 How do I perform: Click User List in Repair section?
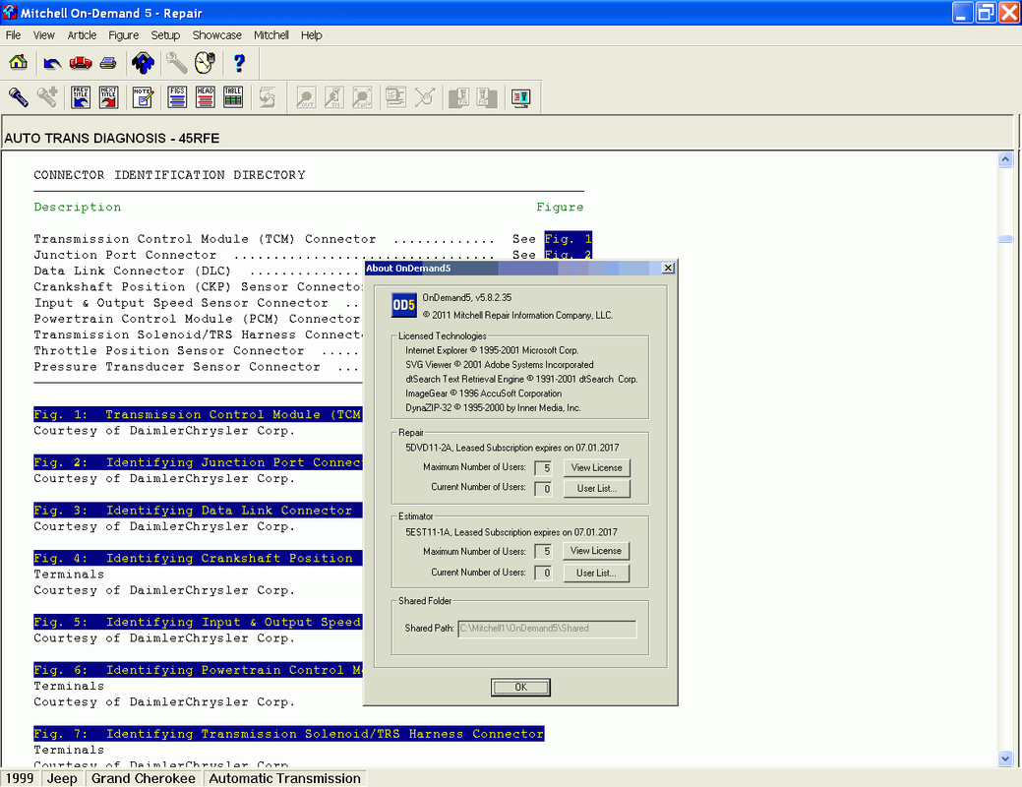pyautogui.click(x=596, y=488)
